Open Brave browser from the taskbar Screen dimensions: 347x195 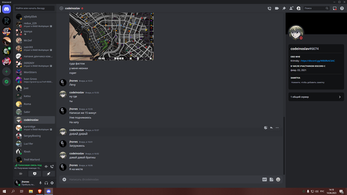click(x=40, y=191)
